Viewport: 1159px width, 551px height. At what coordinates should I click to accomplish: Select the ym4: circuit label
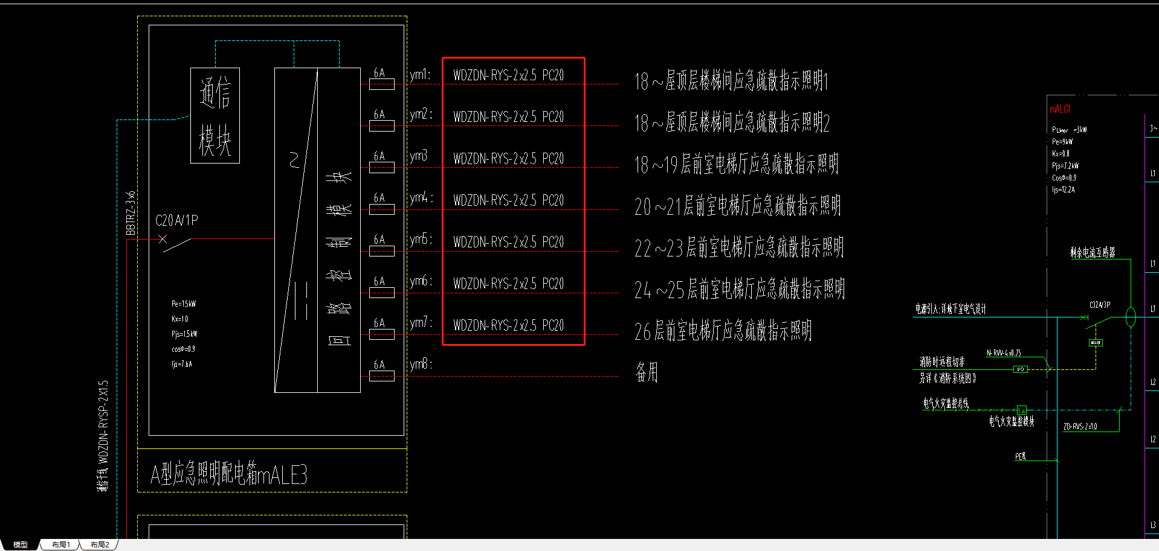coord(421,198)
